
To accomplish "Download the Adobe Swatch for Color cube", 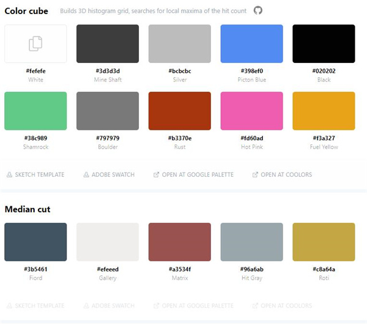I will point(113,175).
